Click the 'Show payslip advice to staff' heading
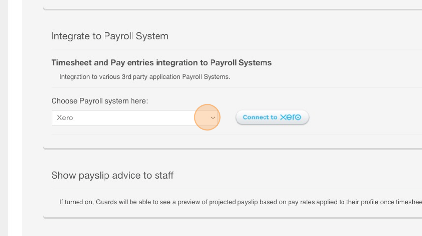Image resolution: width=422 pixels, height=236 pixels. click(x=112, y=175)
